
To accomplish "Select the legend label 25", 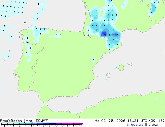I will [50, 126].
